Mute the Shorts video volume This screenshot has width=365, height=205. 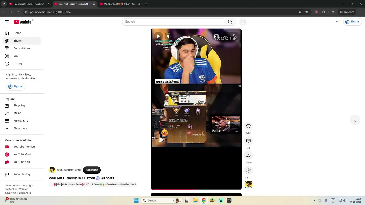169,36
